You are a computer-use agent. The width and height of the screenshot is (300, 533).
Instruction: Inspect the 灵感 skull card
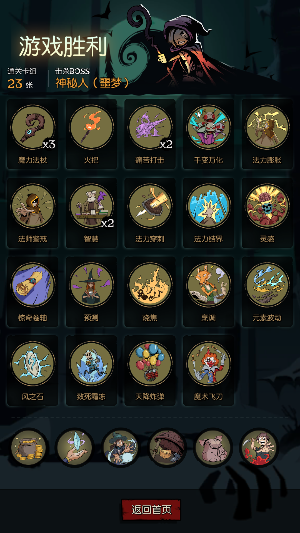(x=267, y=213)
